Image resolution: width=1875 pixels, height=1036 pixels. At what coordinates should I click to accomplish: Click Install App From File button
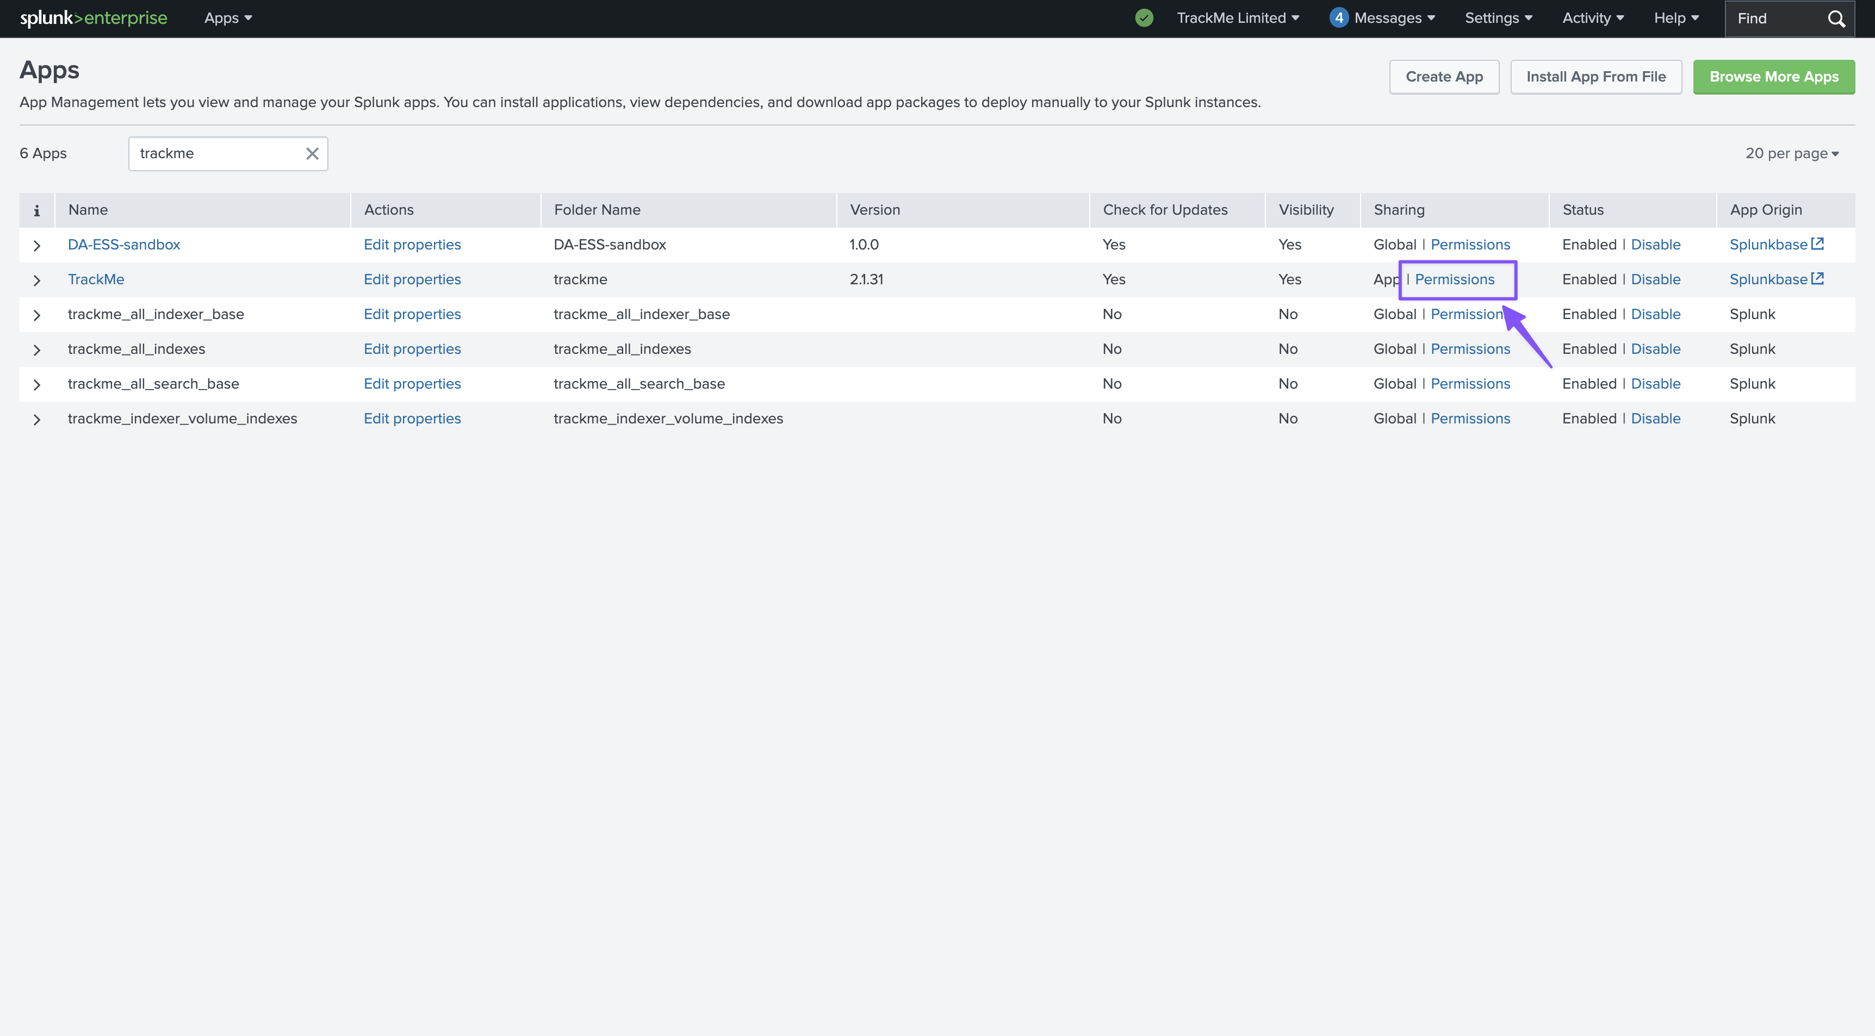click(x=1595, y=77)
